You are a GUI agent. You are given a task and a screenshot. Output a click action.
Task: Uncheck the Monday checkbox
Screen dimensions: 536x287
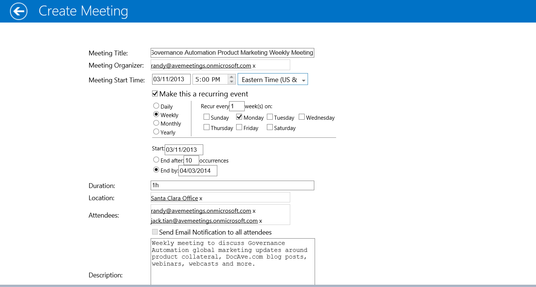pyautogui.click(x=239, y=117)
